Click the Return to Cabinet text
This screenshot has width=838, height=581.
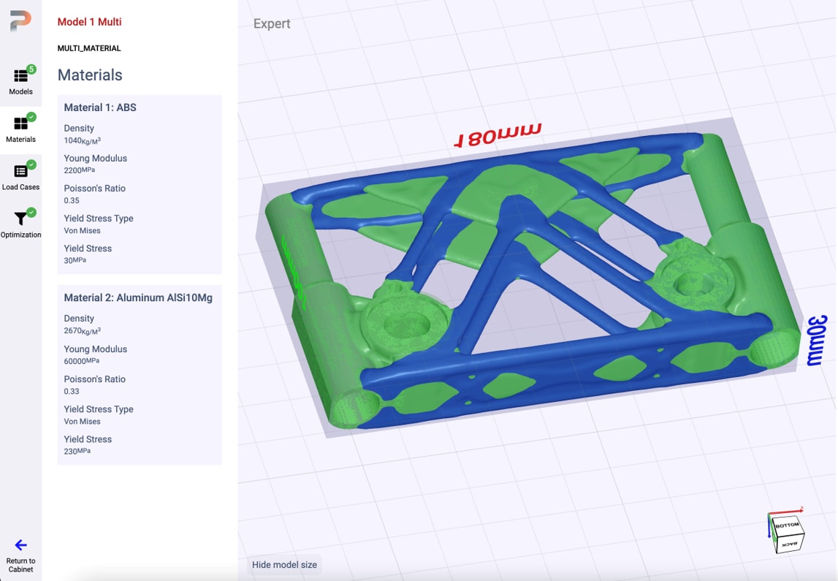point(21,565)
